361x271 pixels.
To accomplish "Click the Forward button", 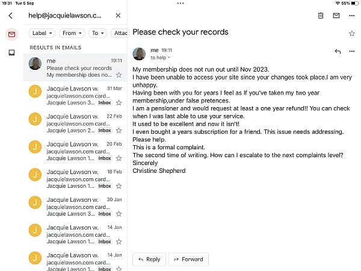I will pyautogui.click(x=188, y=260).
